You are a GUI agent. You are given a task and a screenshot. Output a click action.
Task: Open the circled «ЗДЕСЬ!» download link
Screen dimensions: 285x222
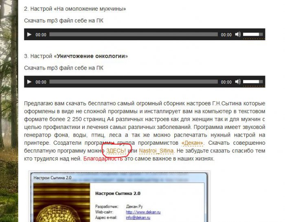[x=116, y=151]
